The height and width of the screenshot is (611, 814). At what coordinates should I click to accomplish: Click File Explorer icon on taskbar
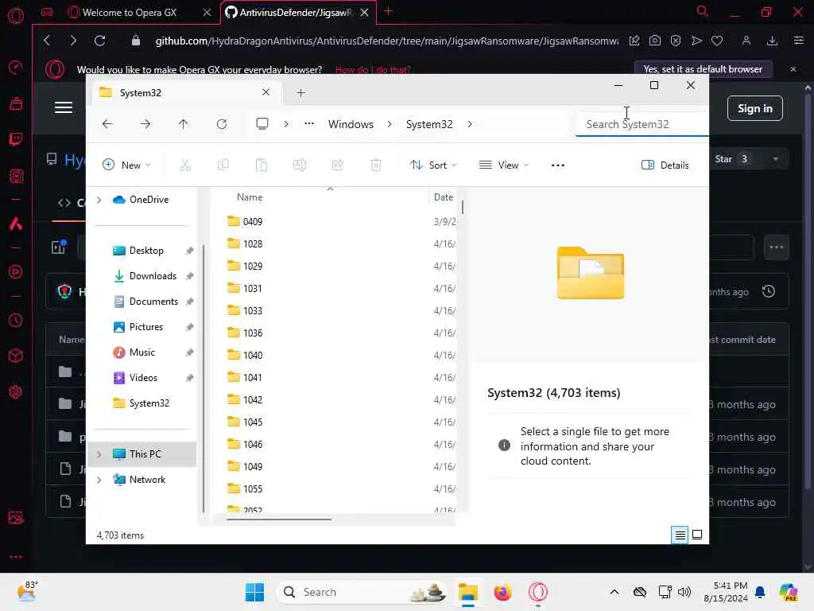click(x=467, y=592)
